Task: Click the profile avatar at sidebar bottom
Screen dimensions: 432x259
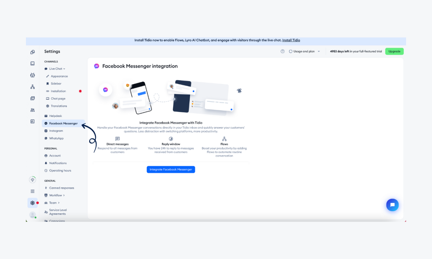Action: click(x=32, y=215)
